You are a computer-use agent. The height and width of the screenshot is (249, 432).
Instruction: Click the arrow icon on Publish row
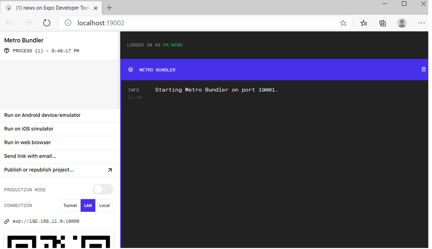click(110, 170)
